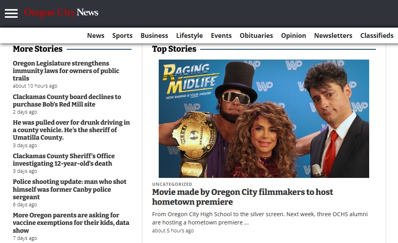Open the hamburger menu icon

11,13
